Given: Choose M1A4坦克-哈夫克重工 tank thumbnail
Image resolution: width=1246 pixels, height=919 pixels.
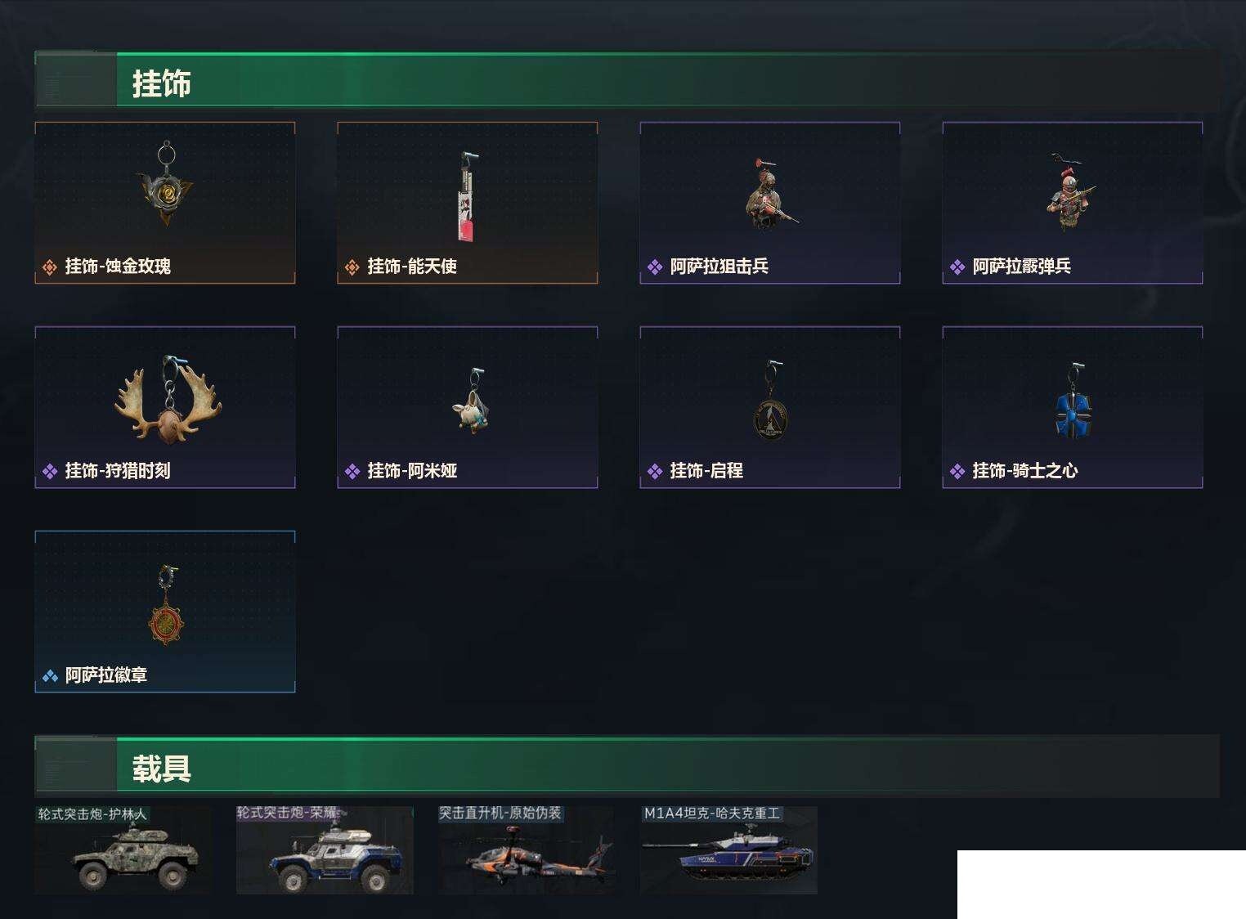Looking at the screenshot, I should [x=728, y=850].
